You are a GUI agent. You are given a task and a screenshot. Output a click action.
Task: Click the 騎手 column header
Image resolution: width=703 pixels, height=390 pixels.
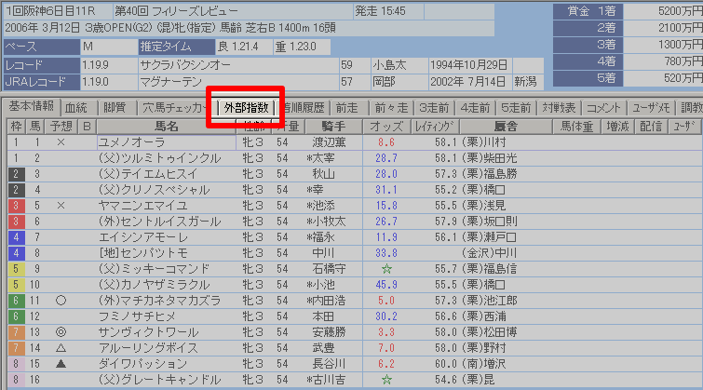(332, 126)
